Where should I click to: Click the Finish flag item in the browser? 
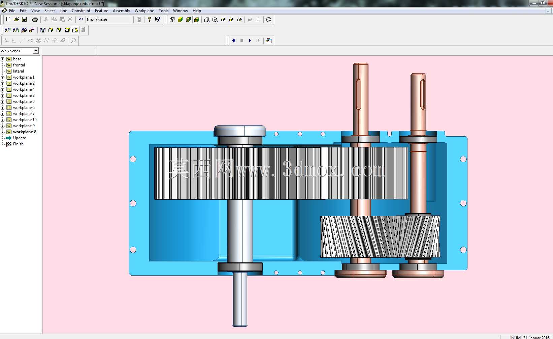coord(18,144)
